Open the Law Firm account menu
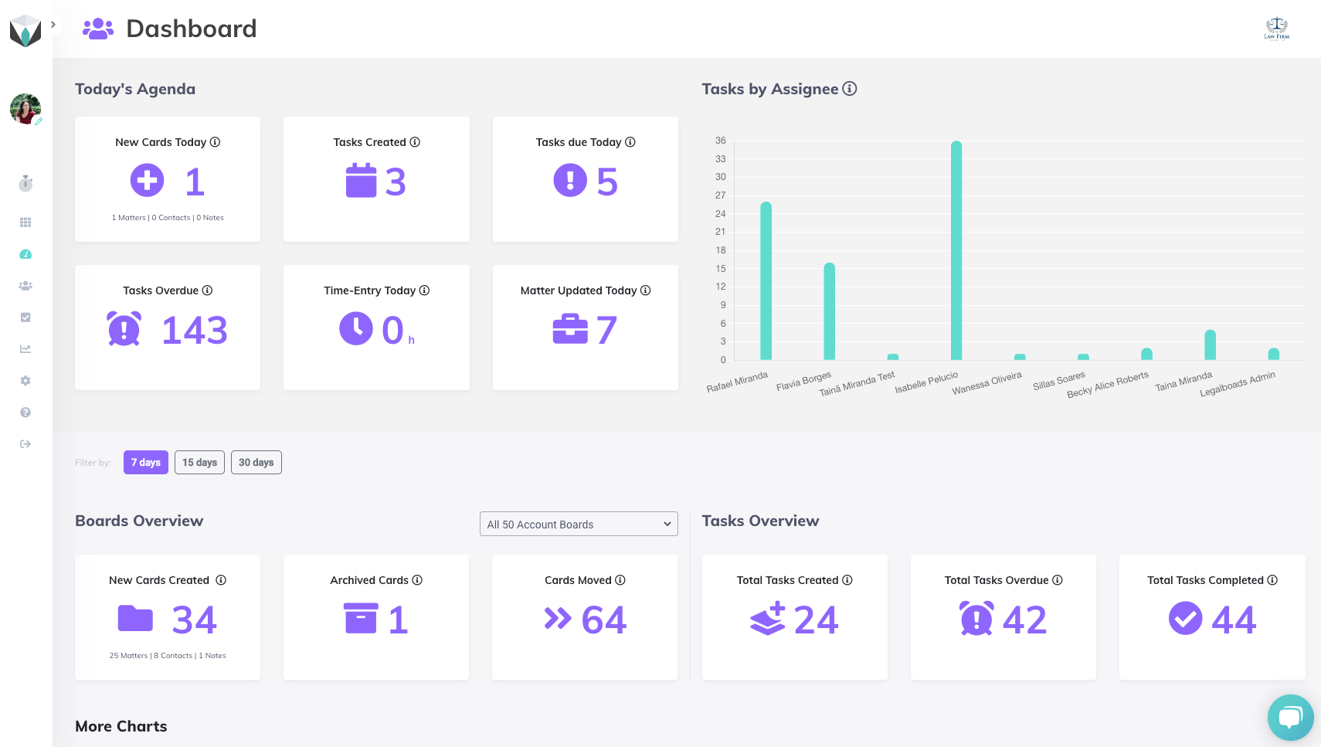The width and height of the screenshot is (1321, 747). [1277, 29]
